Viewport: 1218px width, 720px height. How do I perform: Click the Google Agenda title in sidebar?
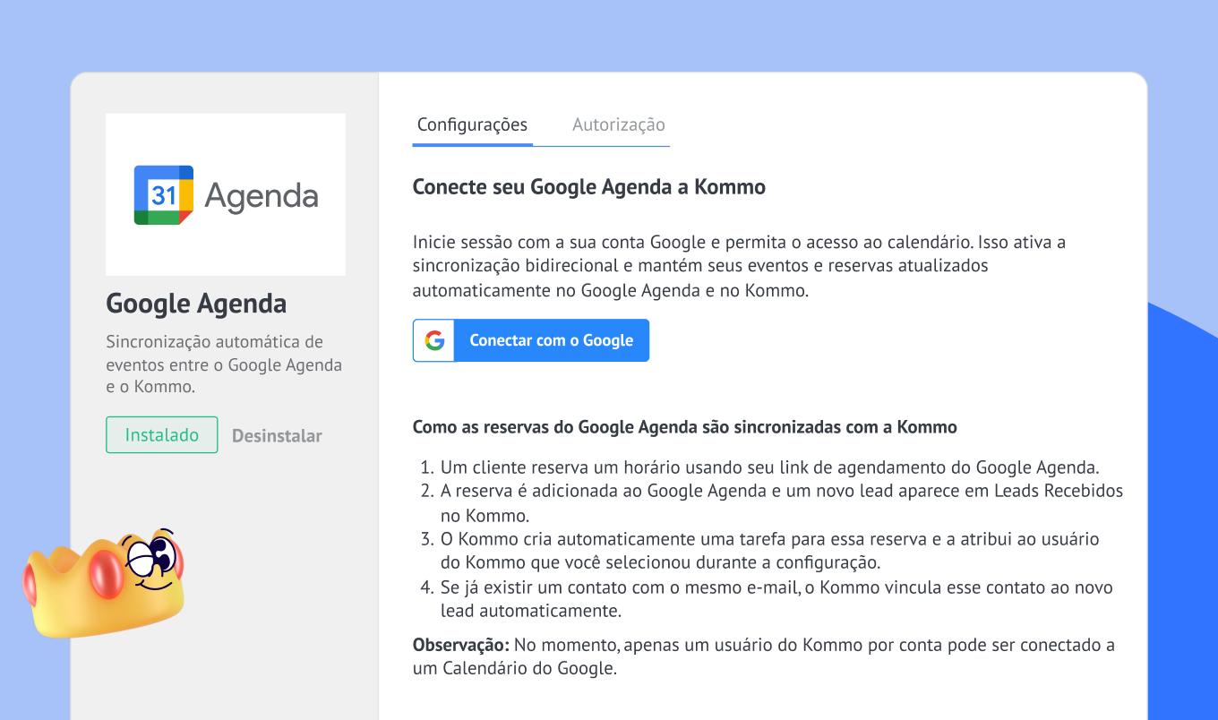point(196,304)
